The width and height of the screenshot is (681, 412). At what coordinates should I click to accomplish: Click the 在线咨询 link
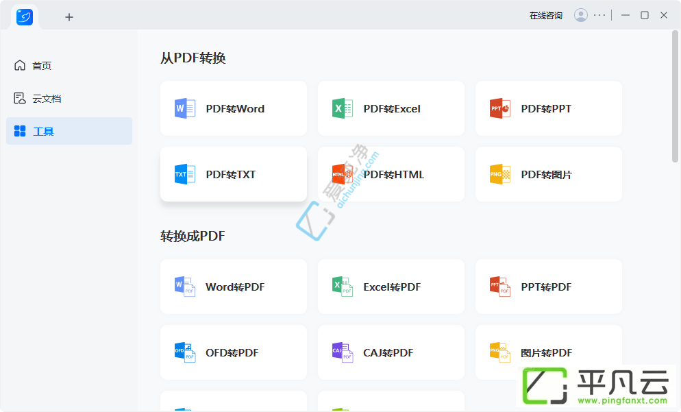[x=545, y=16]
